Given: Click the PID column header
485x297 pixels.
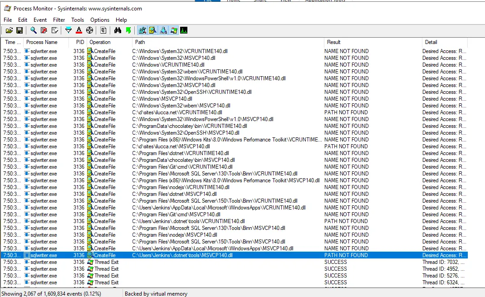Looking at the screenshot, I should (x=78, y=42).
